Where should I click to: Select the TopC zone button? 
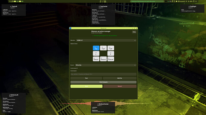click(103, 48)
